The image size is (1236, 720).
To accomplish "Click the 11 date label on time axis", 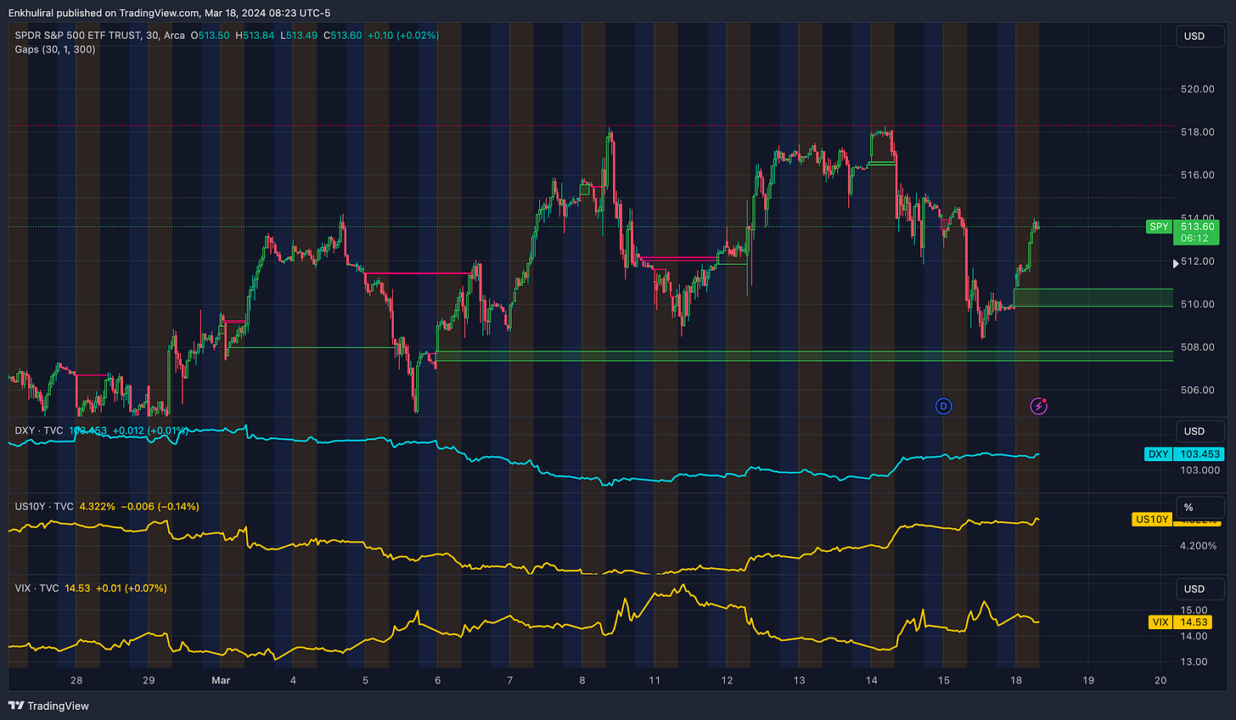I will point(655,680).
